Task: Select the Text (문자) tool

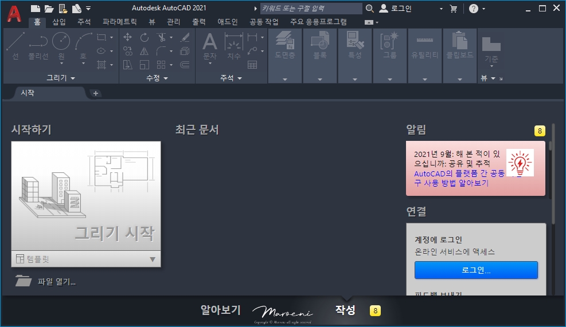Action: [x=210, y=45]
